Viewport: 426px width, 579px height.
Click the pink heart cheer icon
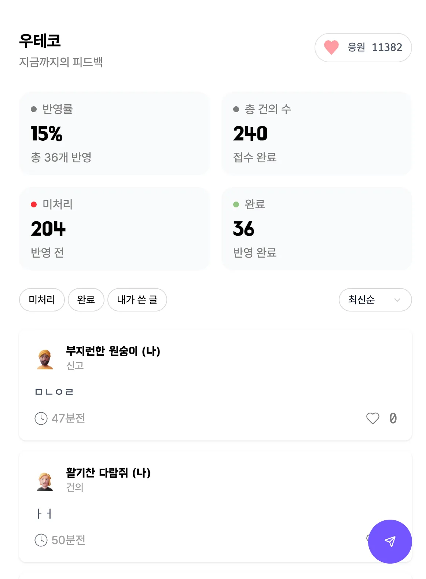click(x=331, y=47)
